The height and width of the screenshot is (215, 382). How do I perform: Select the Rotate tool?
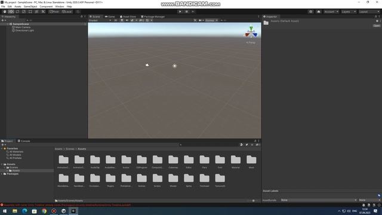(17, 11)
